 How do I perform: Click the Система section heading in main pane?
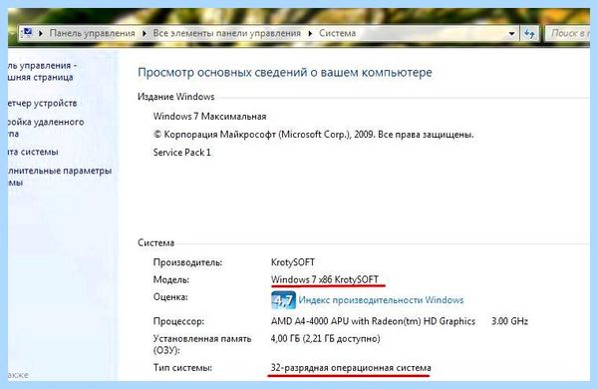[156, 242]
